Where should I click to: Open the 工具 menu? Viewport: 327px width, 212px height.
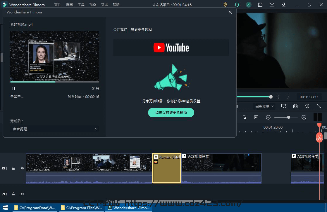coord(81,5)
